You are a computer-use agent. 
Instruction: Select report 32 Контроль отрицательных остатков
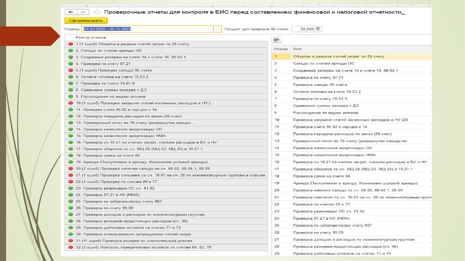[x=166, y=247]
